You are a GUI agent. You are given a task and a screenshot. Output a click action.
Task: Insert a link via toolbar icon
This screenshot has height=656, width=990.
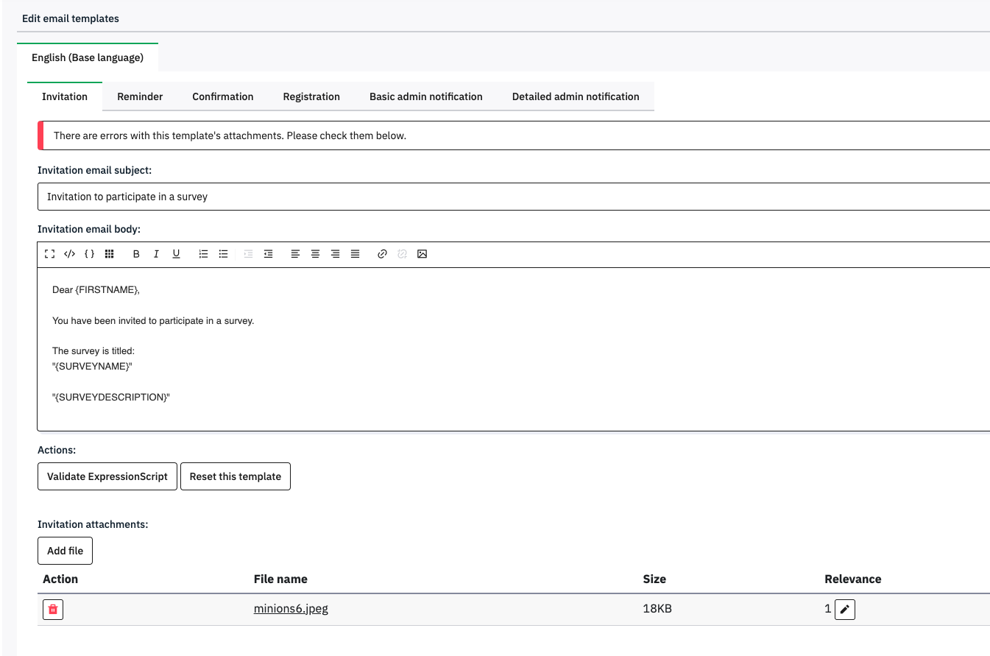pyautogui.click(x=382, y=254)
